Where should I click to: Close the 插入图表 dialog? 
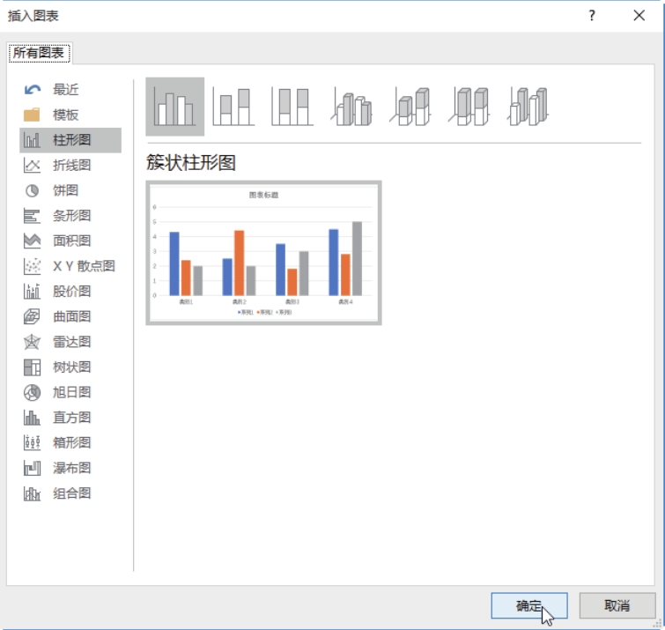(x=639, y=16)
